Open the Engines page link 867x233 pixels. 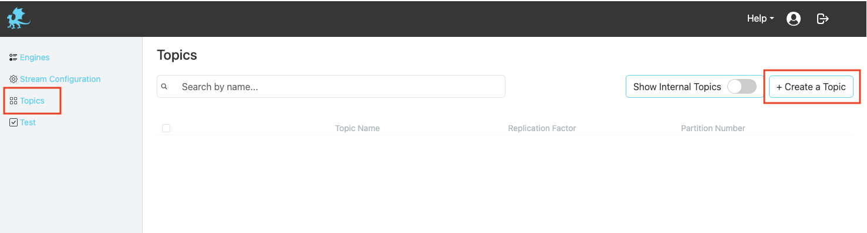pyautogui.click(x=35, y=57)
